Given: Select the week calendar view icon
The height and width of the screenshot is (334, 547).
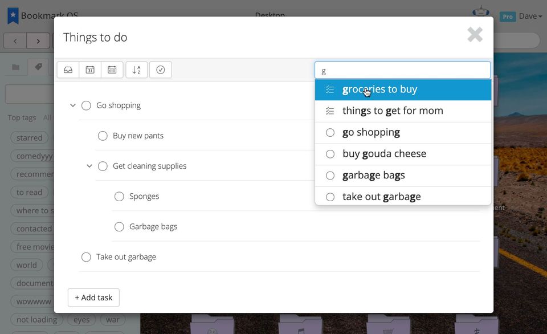Looking at the screenshot, I should [112, 70].
